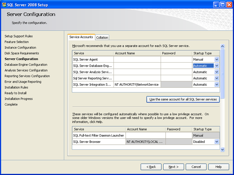
Task: Proceed with the Next button
Action: [x=174, y=167]
